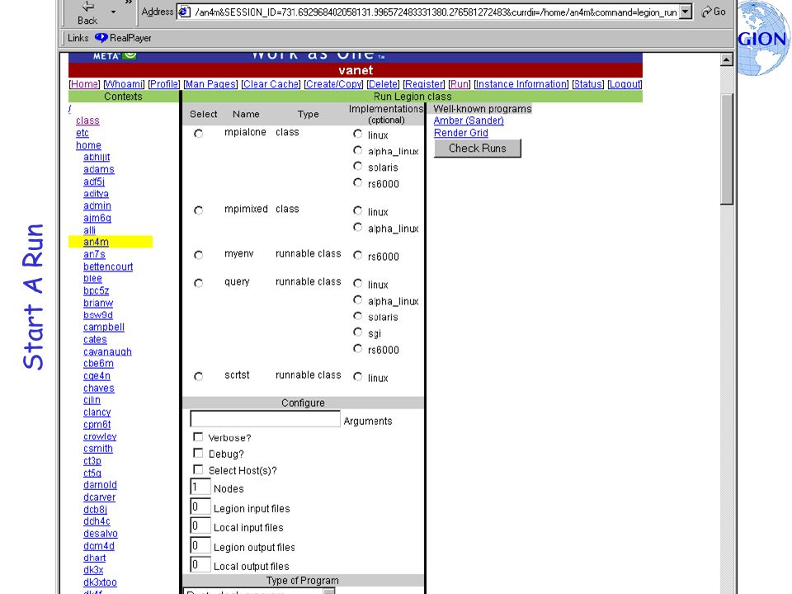Open the csmith context link
The width and height of the screenshot is (792, 594).
click(98, 449)
